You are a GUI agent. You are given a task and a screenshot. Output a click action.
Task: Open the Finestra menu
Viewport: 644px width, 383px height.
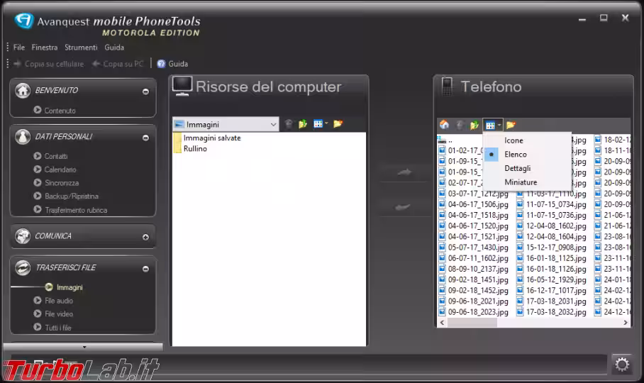pyautogui.click(x=45, y=48)
